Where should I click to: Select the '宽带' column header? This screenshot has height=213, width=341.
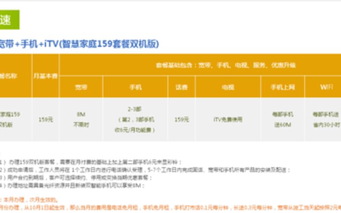click(x=81, y=87)
